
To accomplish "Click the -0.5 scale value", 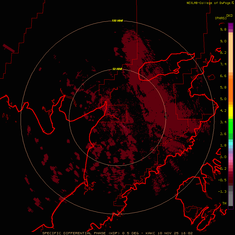I will pyautogui.click(x=222, y=180).
